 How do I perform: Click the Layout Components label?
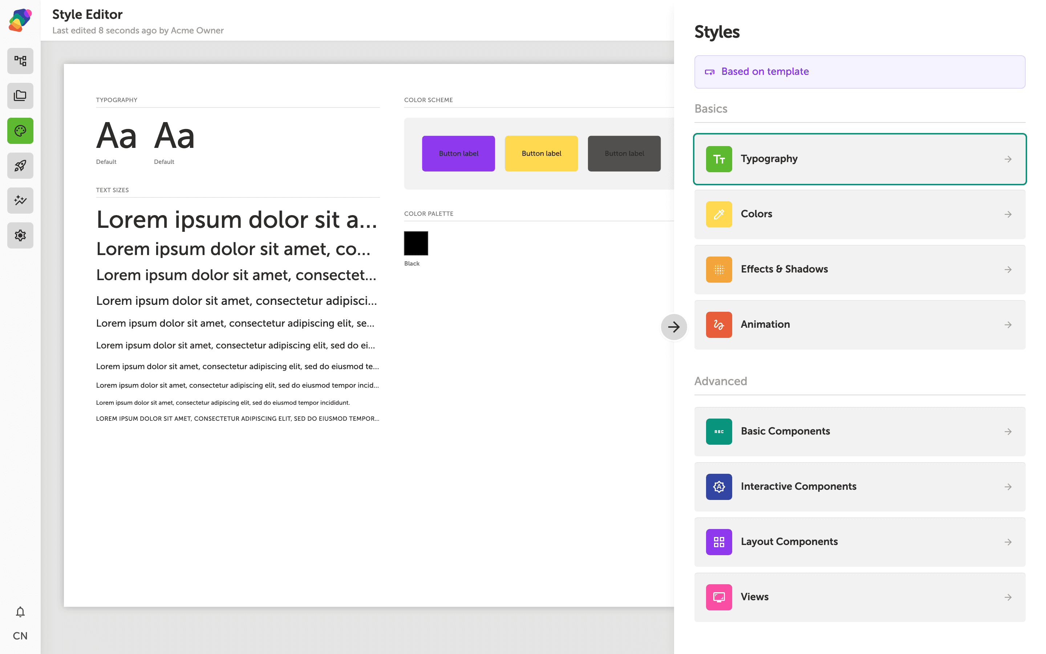pyautogui.click(x=789, y=541)
